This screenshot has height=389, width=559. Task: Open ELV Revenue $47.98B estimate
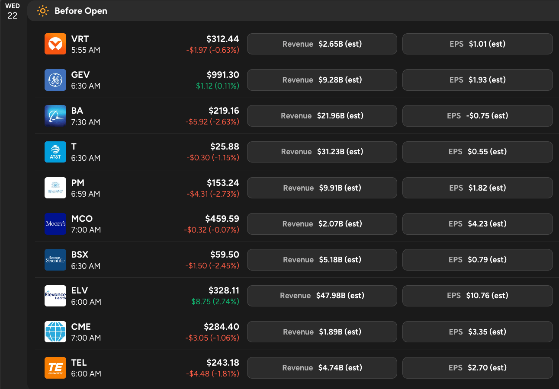point(322,296)
